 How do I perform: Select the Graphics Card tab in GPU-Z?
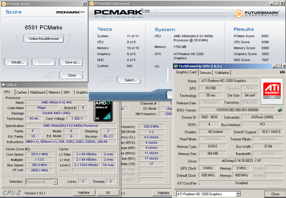point(186,72)
